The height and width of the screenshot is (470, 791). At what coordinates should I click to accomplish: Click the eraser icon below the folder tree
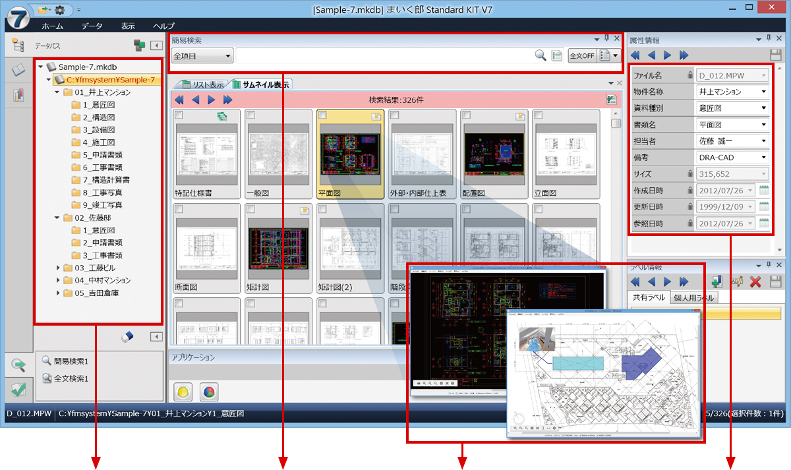pos(129,336)
